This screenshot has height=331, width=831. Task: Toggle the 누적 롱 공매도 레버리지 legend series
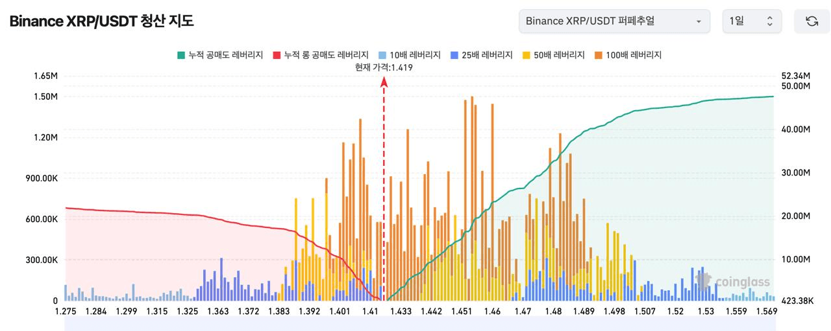(x=321, y=55)
